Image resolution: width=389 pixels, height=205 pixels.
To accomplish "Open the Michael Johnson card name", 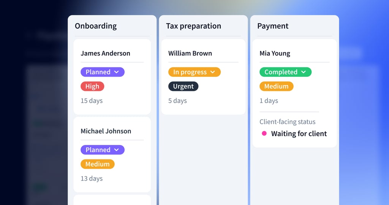I will [106, 131].
